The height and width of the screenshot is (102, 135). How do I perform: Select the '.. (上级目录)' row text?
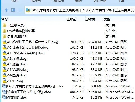[x=16, y=25]
